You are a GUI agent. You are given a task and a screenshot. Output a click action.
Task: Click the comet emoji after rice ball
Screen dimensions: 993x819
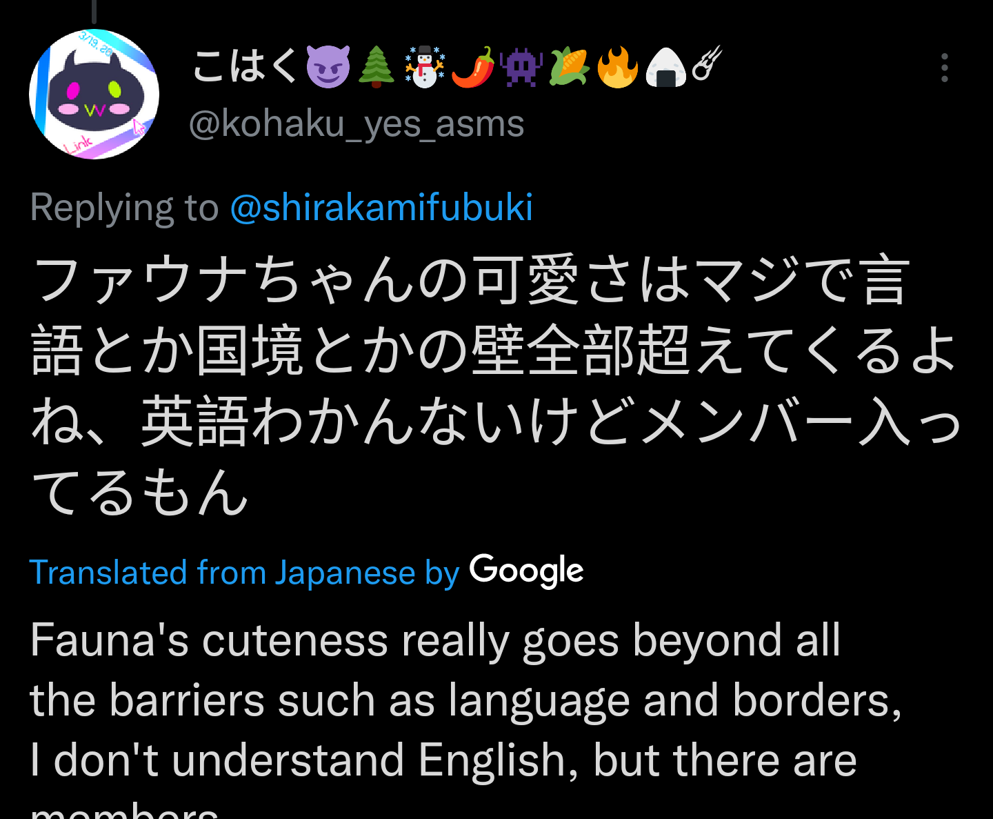[x=707, y=63]
